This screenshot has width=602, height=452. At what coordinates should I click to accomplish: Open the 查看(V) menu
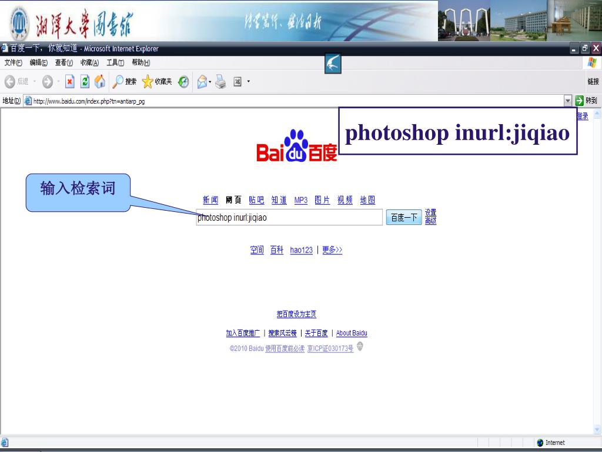click(63, 62)
